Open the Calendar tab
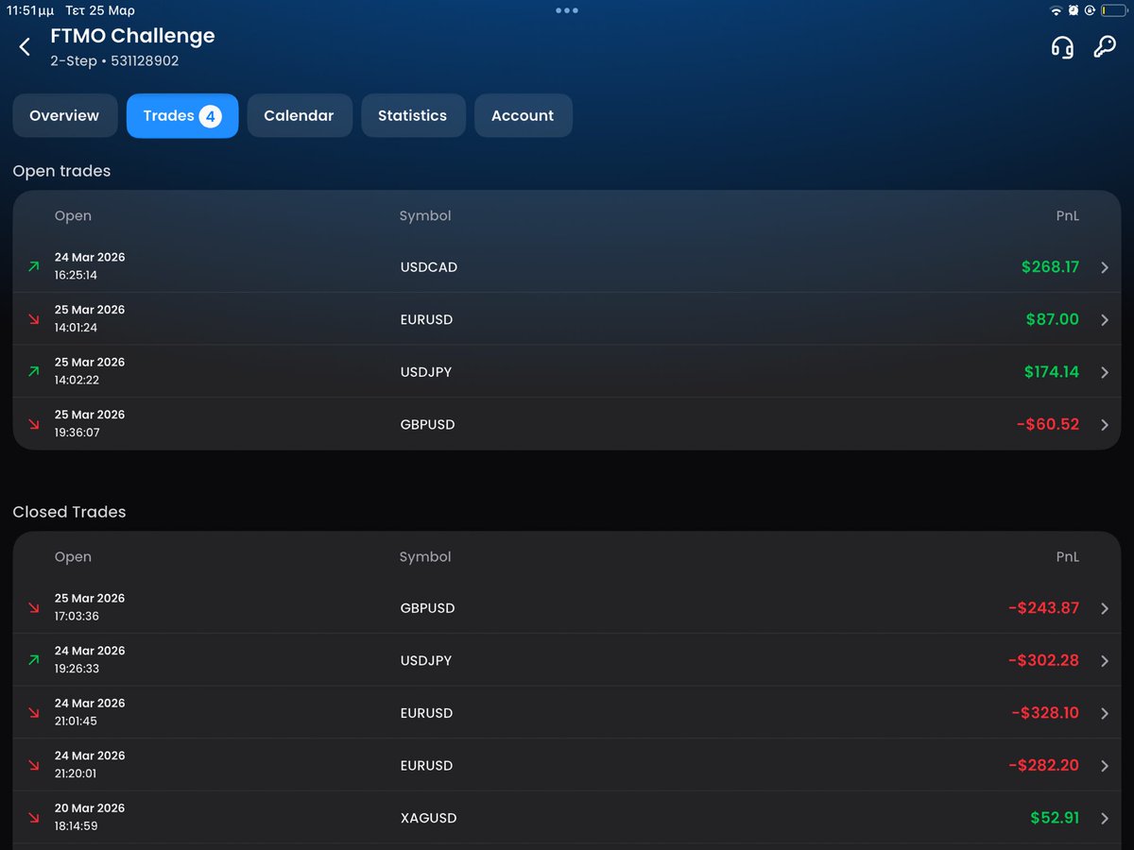Screen dimensions: 1134x850 299,115
